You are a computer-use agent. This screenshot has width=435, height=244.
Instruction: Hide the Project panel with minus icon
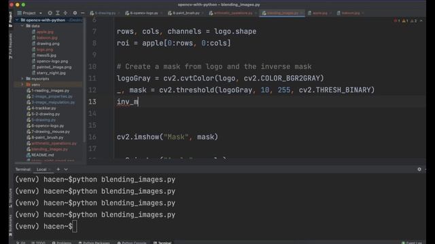coord(83,13)
